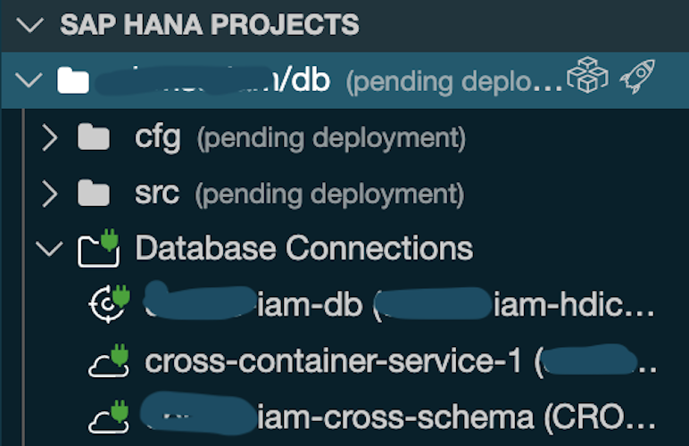
Task: Collapse the SAP HANA PROJECTS section
Action: pos(29,25)
